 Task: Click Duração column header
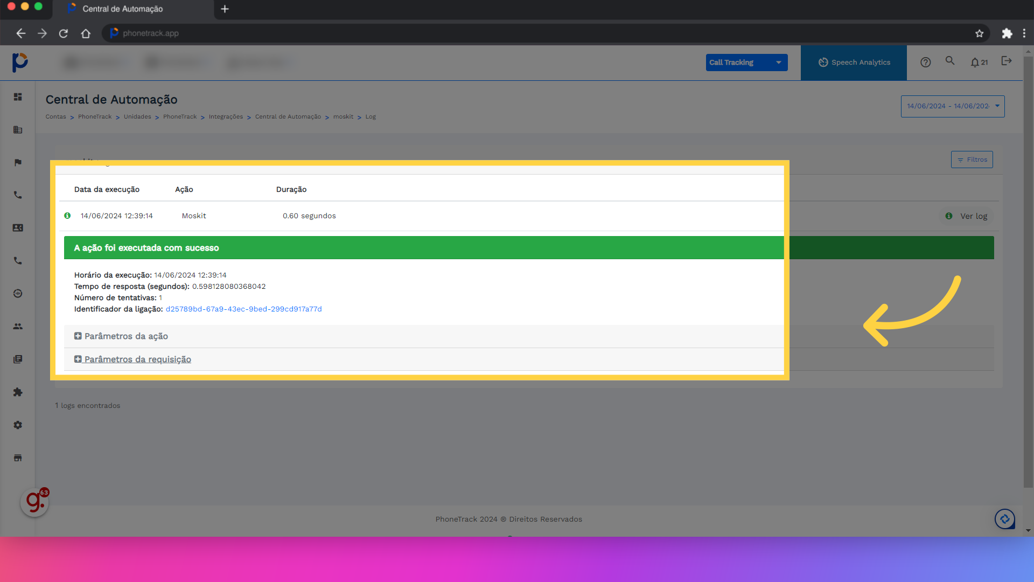(291, 190)
